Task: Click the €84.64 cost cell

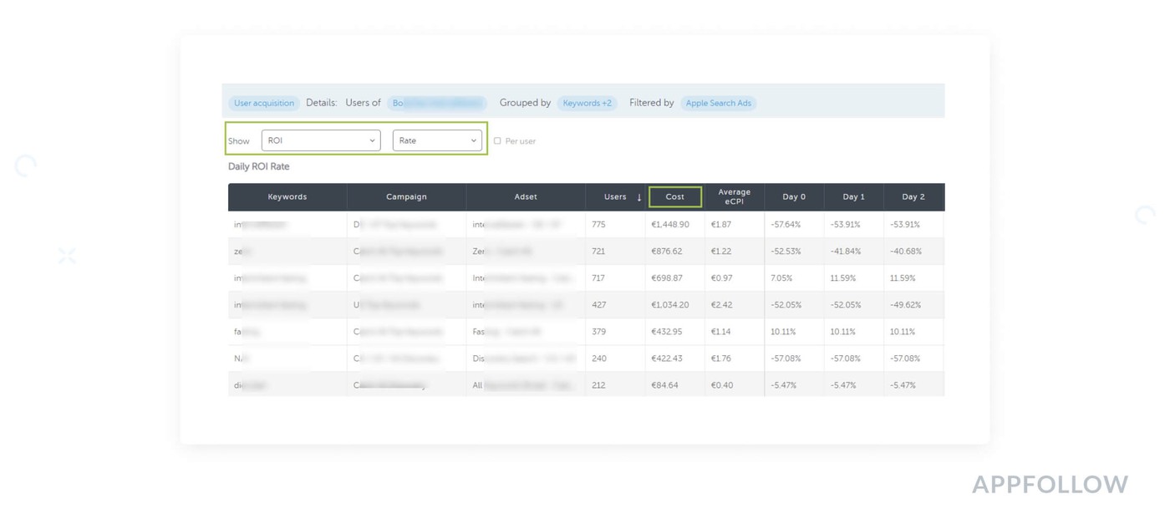Action: point(664,385)
